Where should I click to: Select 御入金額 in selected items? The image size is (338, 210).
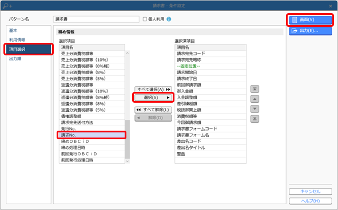point(210,91)
